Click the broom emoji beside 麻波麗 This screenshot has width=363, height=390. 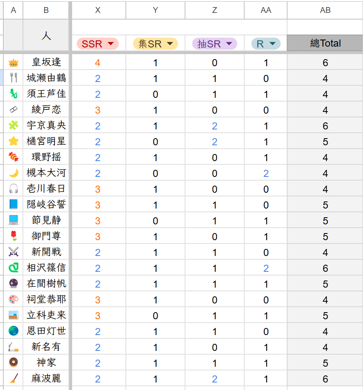pos(13,378)
